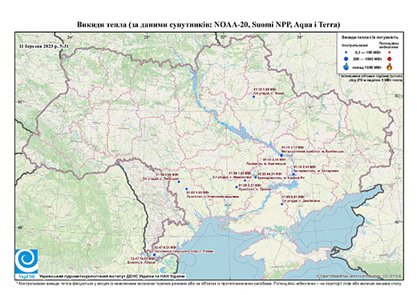Viewport: 417px width, 295px height.
Task: Click the blue marker near the 2,37 МВт label
Action: pyautogui.click(x=237, y=187)
